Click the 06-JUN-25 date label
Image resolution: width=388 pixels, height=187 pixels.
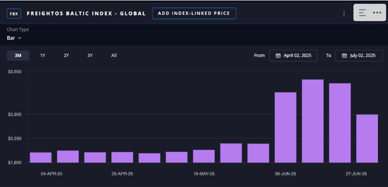tap(285, 174)
